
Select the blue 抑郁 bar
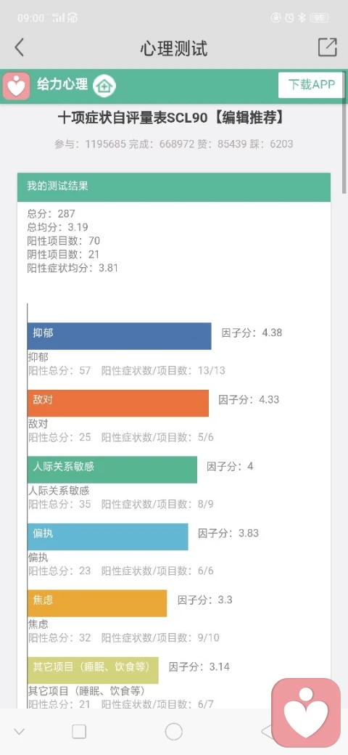point(119,335)
